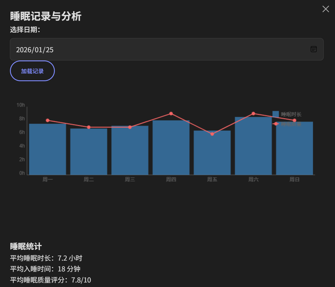Click the 平均睡眠质量评分 7.8/10 text
The height and width of the screenshot is (287, 335).
50,280
